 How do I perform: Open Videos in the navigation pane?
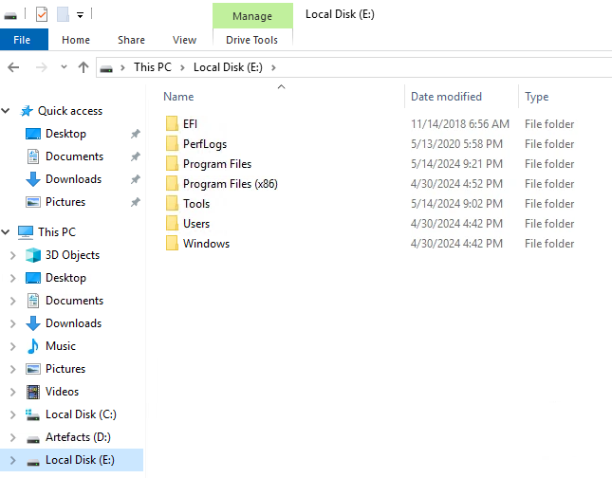[62, 392]
